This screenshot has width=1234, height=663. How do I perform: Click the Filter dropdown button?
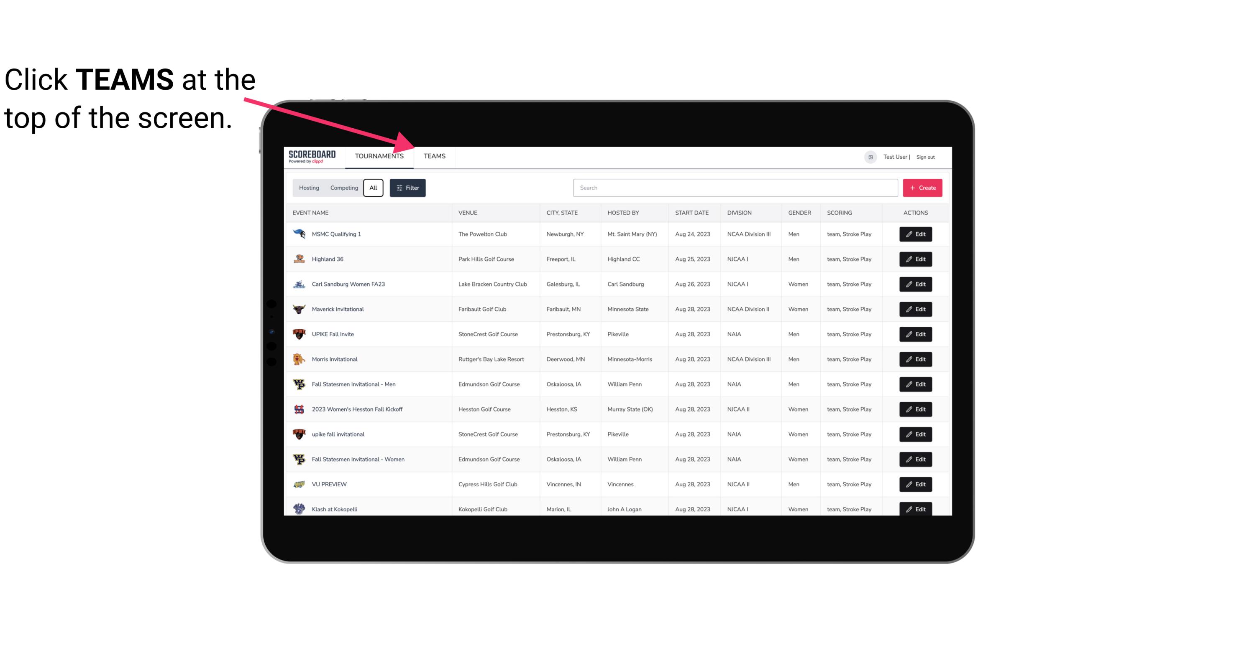click(408, 188)
